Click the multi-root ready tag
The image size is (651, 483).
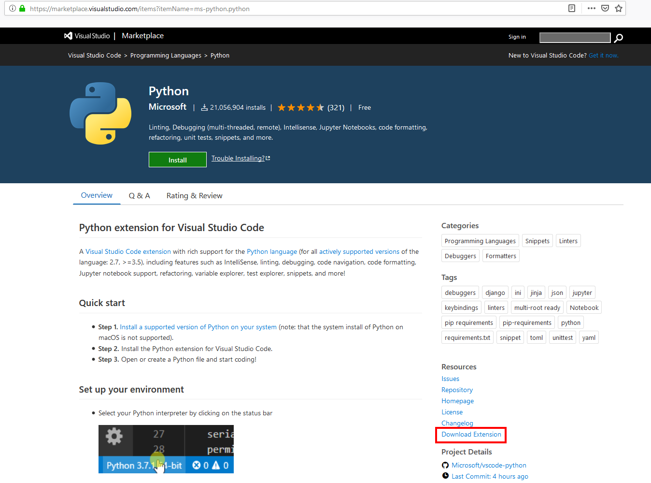[537, 307]
